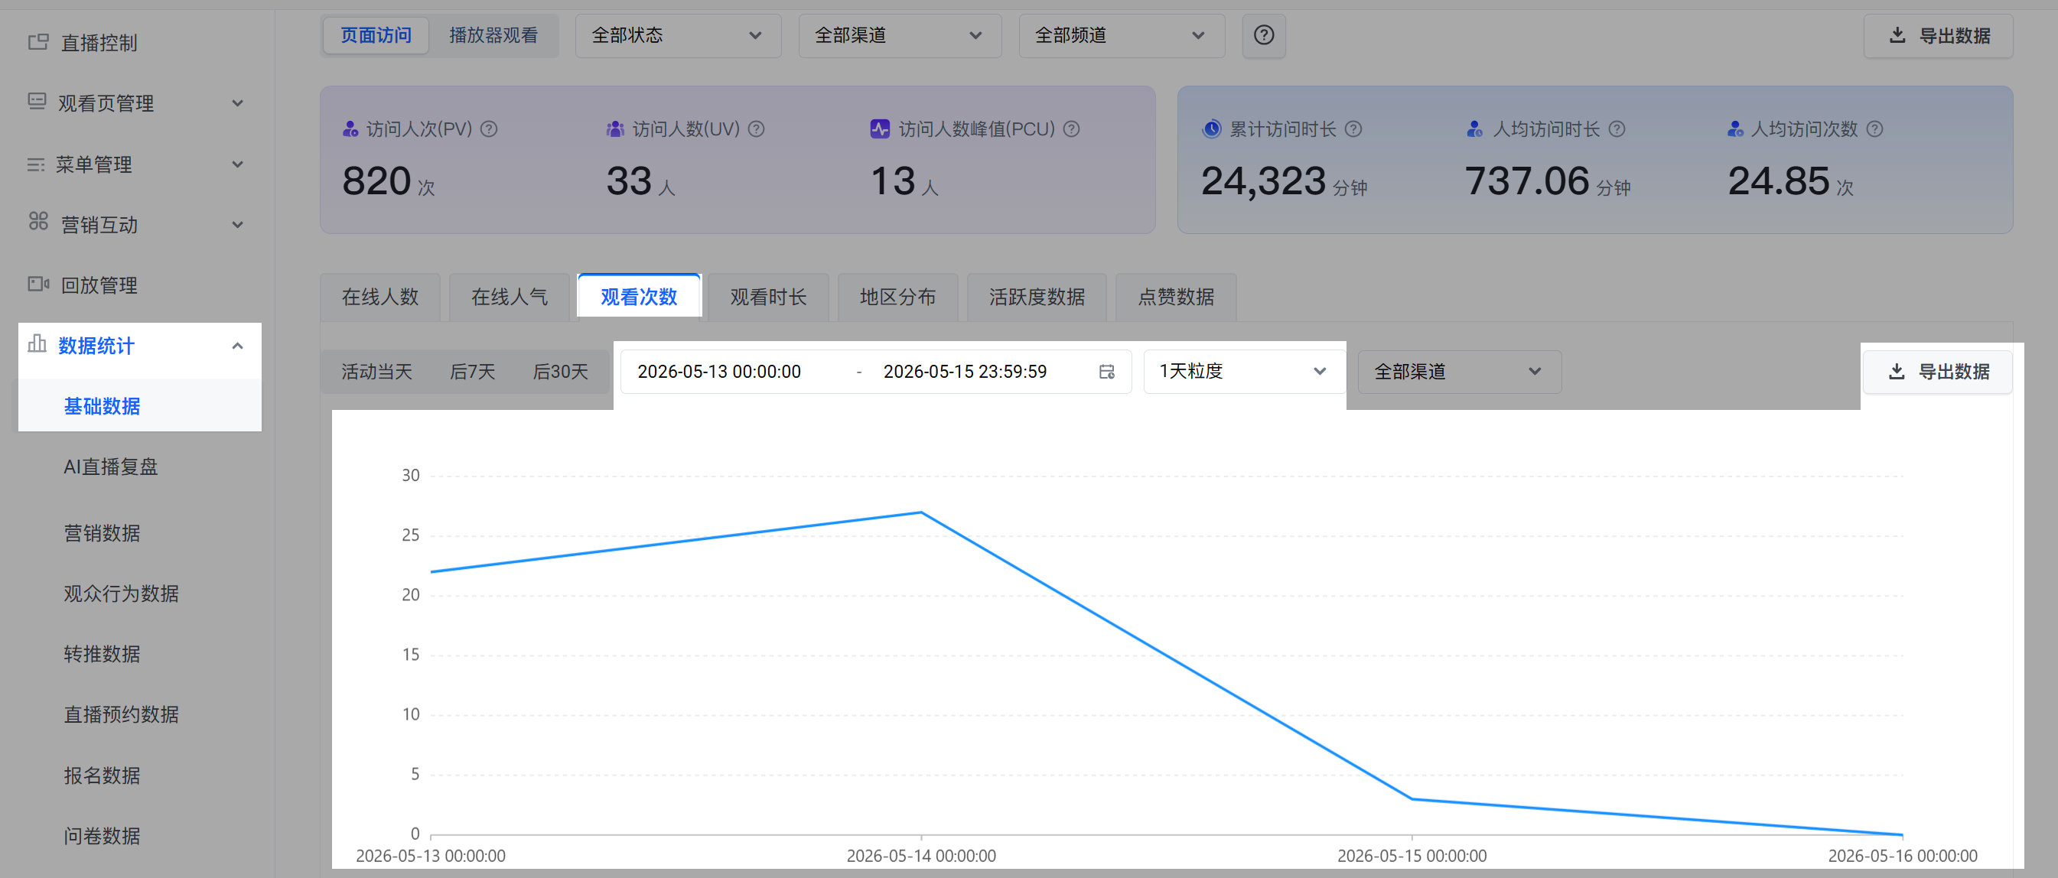Select 页面访问 toggle option
Viewport: 2058px width, 878px height.
coord(376,35)
